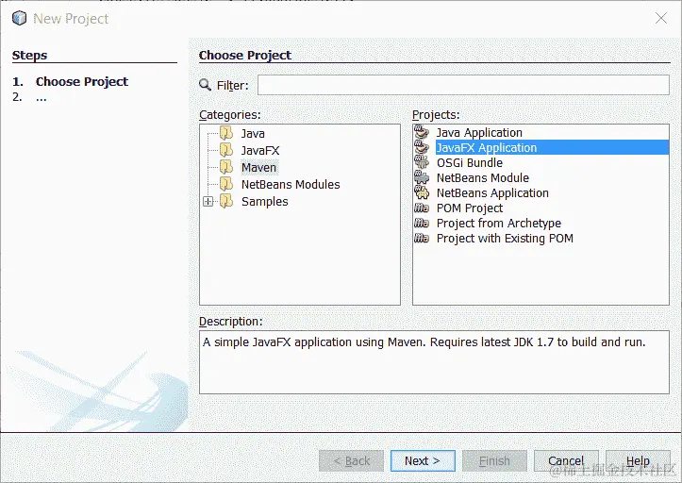Screen dimensions: 682x483
Task: Click the Maven category folder icon
Action: pos(226,167)
